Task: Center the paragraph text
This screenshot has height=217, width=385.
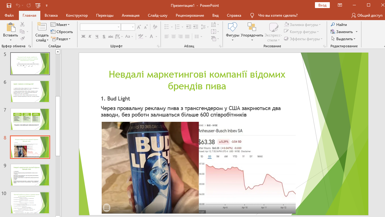Action: [174, 36]
